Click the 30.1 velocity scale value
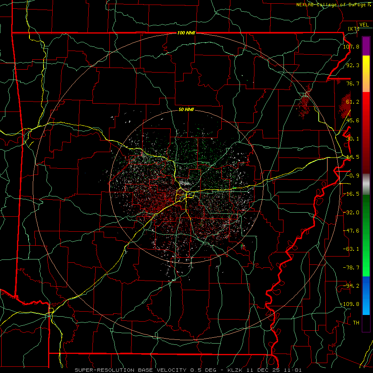Image resolution: width=373 pixels, height=373 pixels. point(353,139)
